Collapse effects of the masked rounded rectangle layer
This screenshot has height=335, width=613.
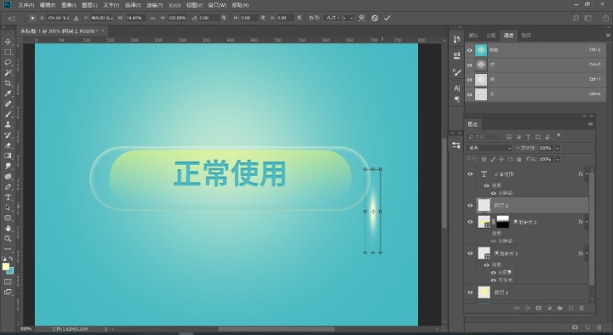pos(587,222)
